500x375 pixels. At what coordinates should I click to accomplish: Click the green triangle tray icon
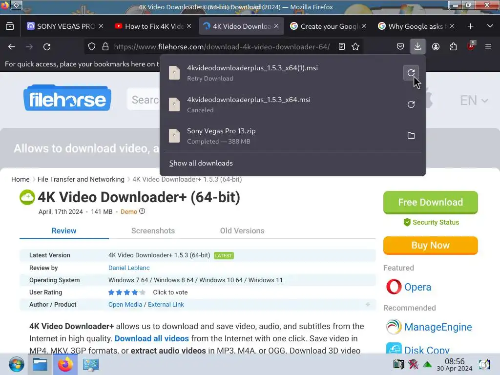coord(427,364)
